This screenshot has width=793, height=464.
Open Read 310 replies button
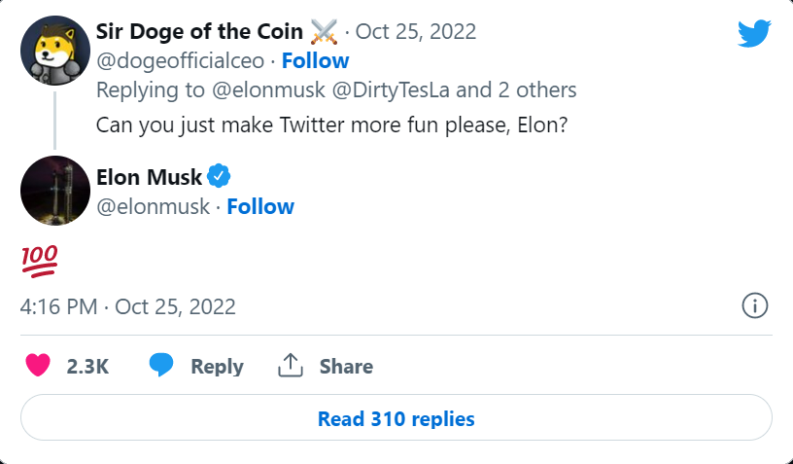click(396, 418)
